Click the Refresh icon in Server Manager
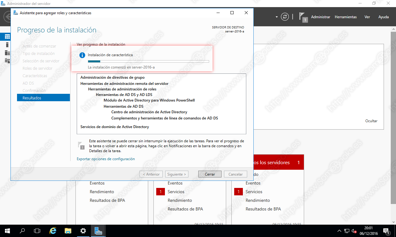 point(285,17)
